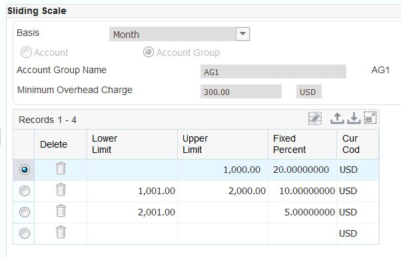The image size is (401, 258).
Task: Click the USD cell in the 10.00000000 row
Action: (358, 191)
